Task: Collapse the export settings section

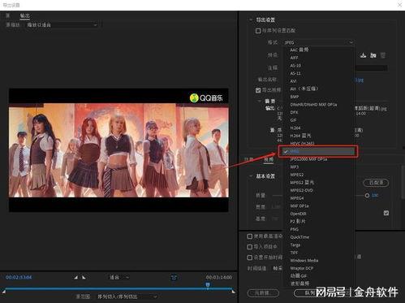Action: pyautogui.click(x=251, y=19)
